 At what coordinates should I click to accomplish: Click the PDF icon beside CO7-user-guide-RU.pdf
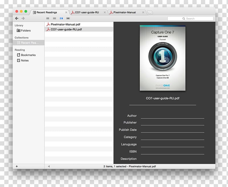tap(48, 29)
